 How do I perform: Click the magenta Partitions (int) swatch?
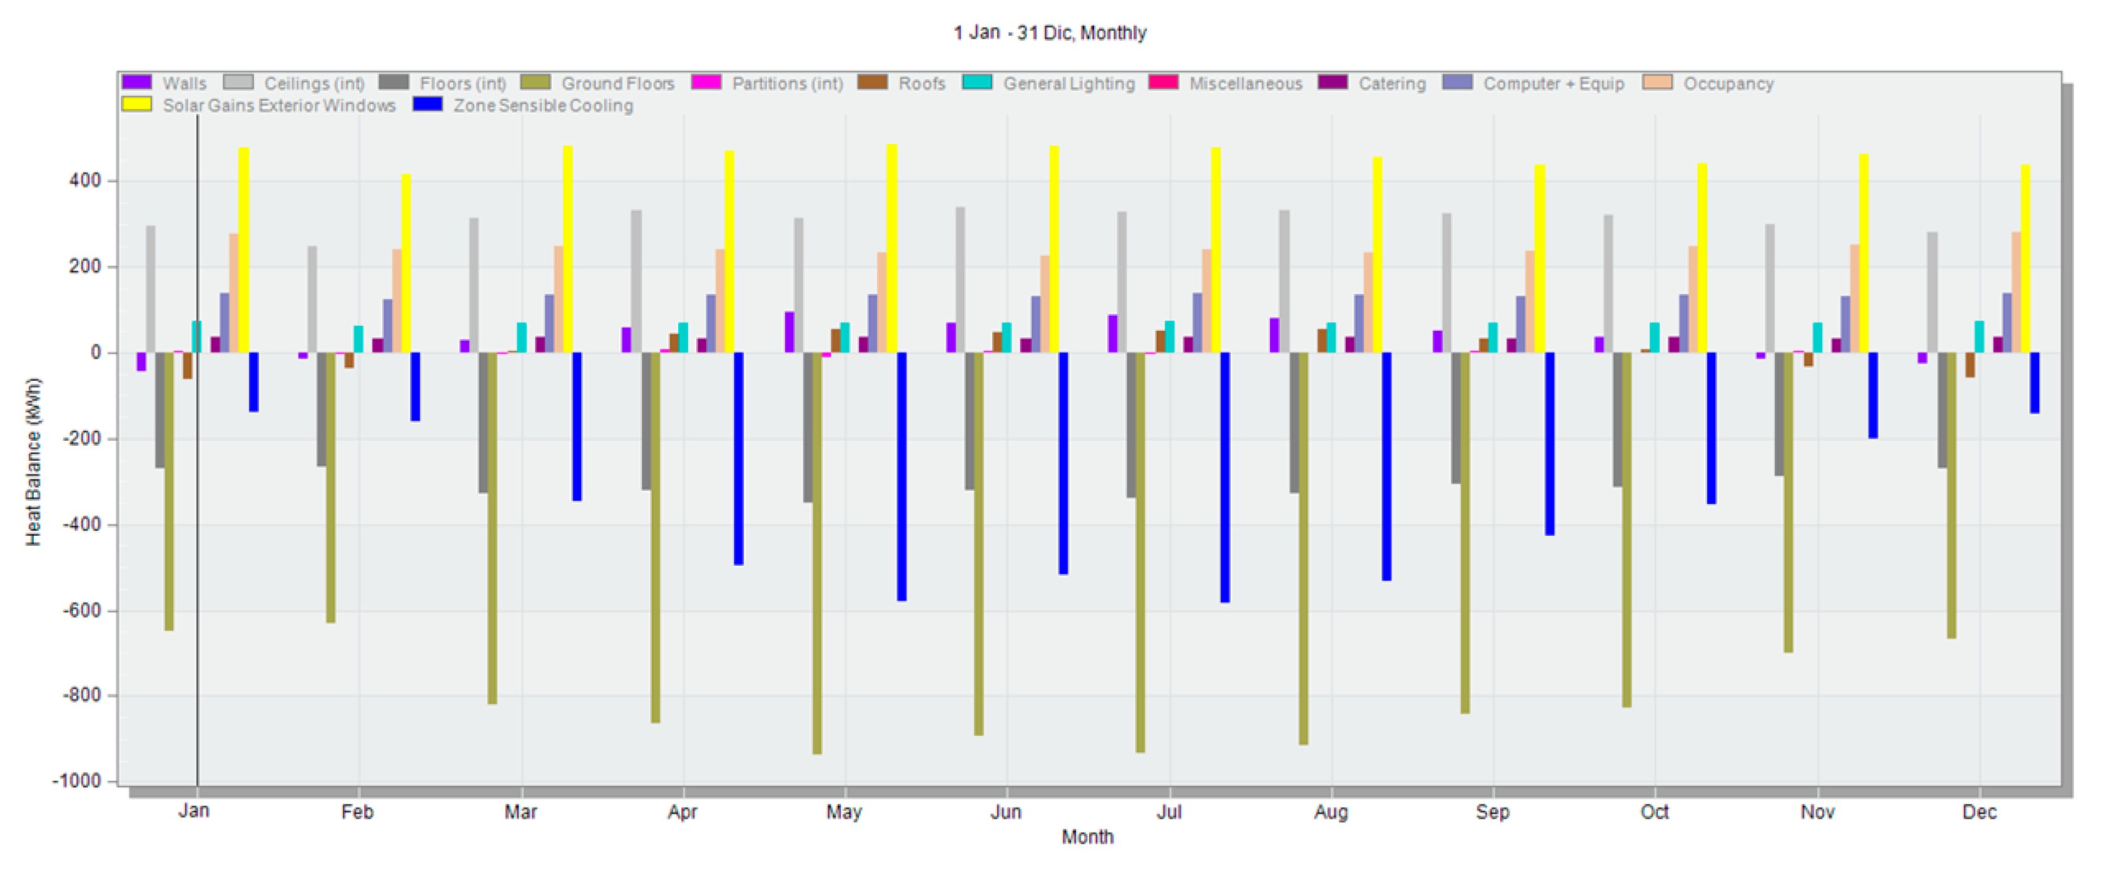pos(706,83)
